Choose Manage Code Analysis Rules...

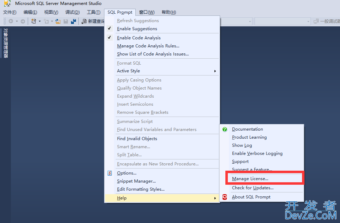(x=148, y=46)
